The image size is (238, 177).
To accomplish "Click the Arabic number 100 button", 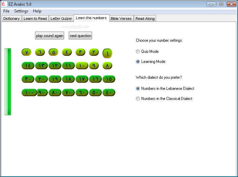I will 29,93.
